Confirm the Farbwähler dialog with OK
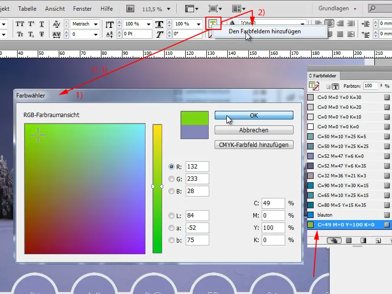Screen dimensions: 392x294 [x=254, y=115]
